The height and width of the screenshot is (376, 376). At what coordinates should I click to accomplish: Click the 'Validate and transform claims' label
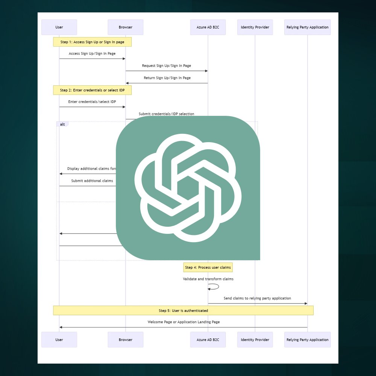[208, 279]
